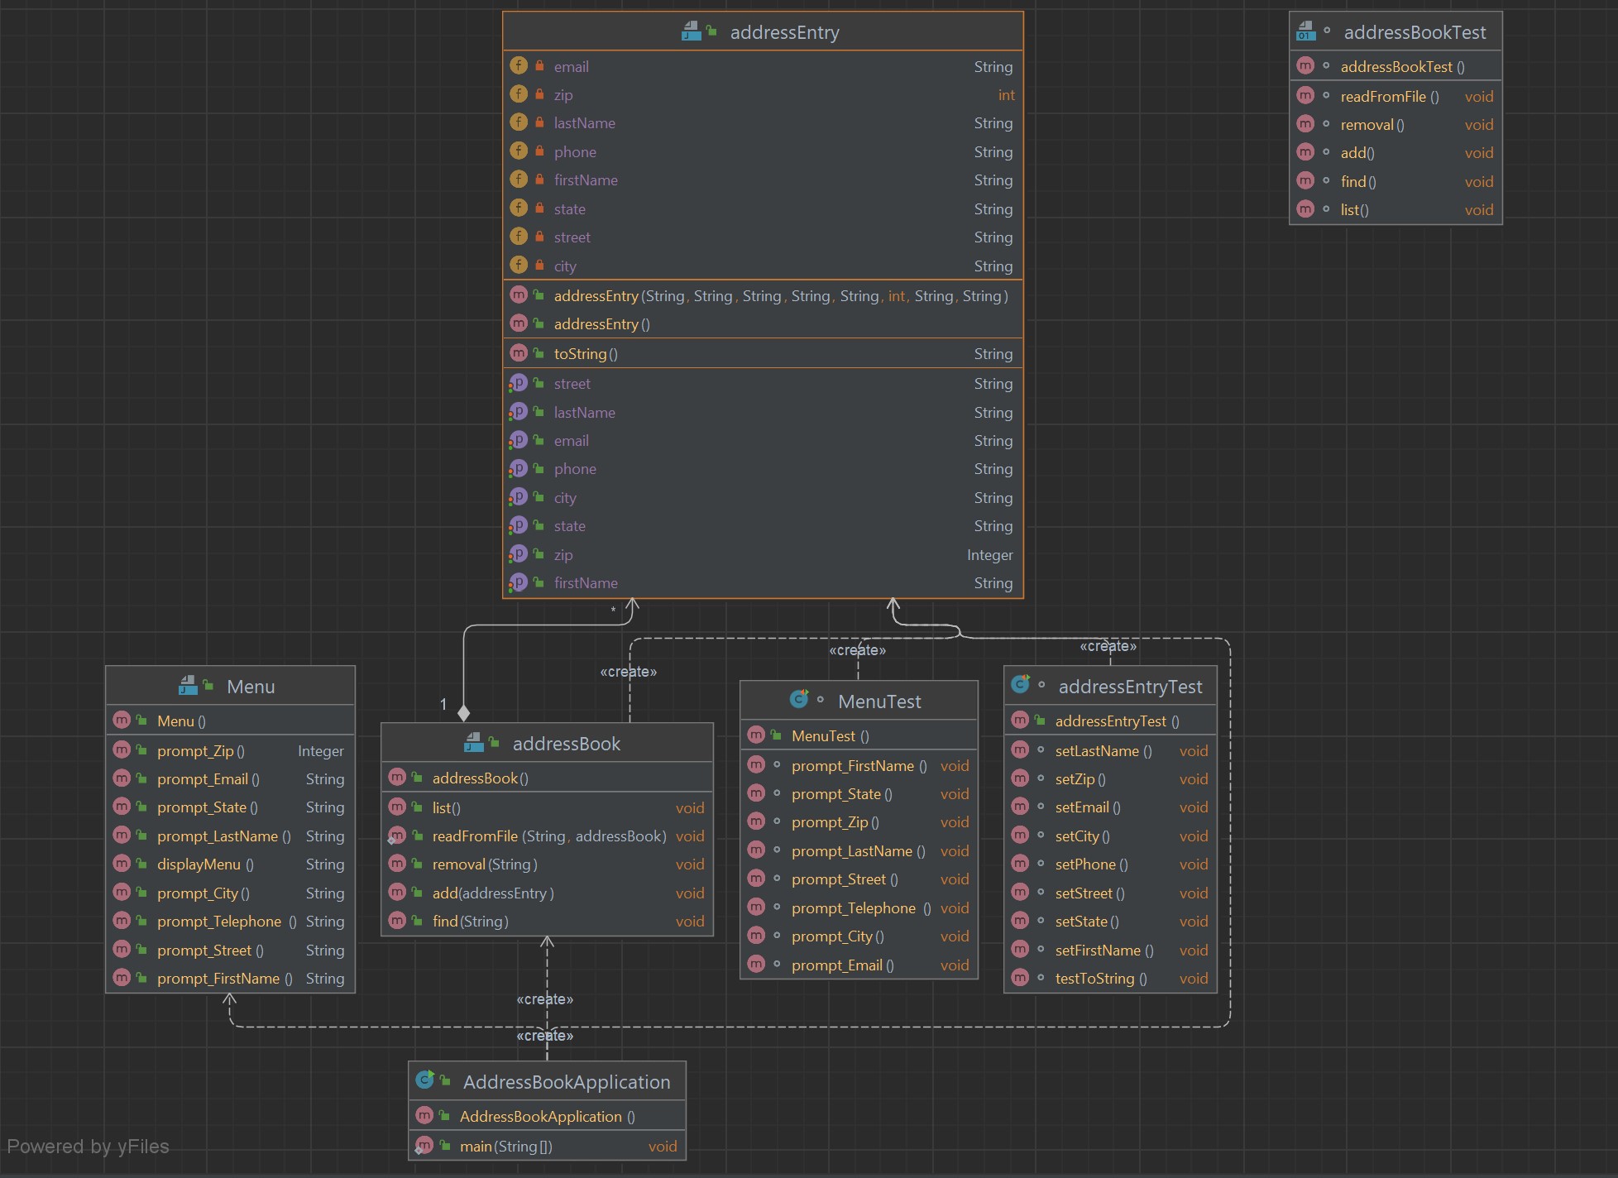Click the AddressBookApplication class header icon
The image size is (1618, 1178).
[425, 1080]
